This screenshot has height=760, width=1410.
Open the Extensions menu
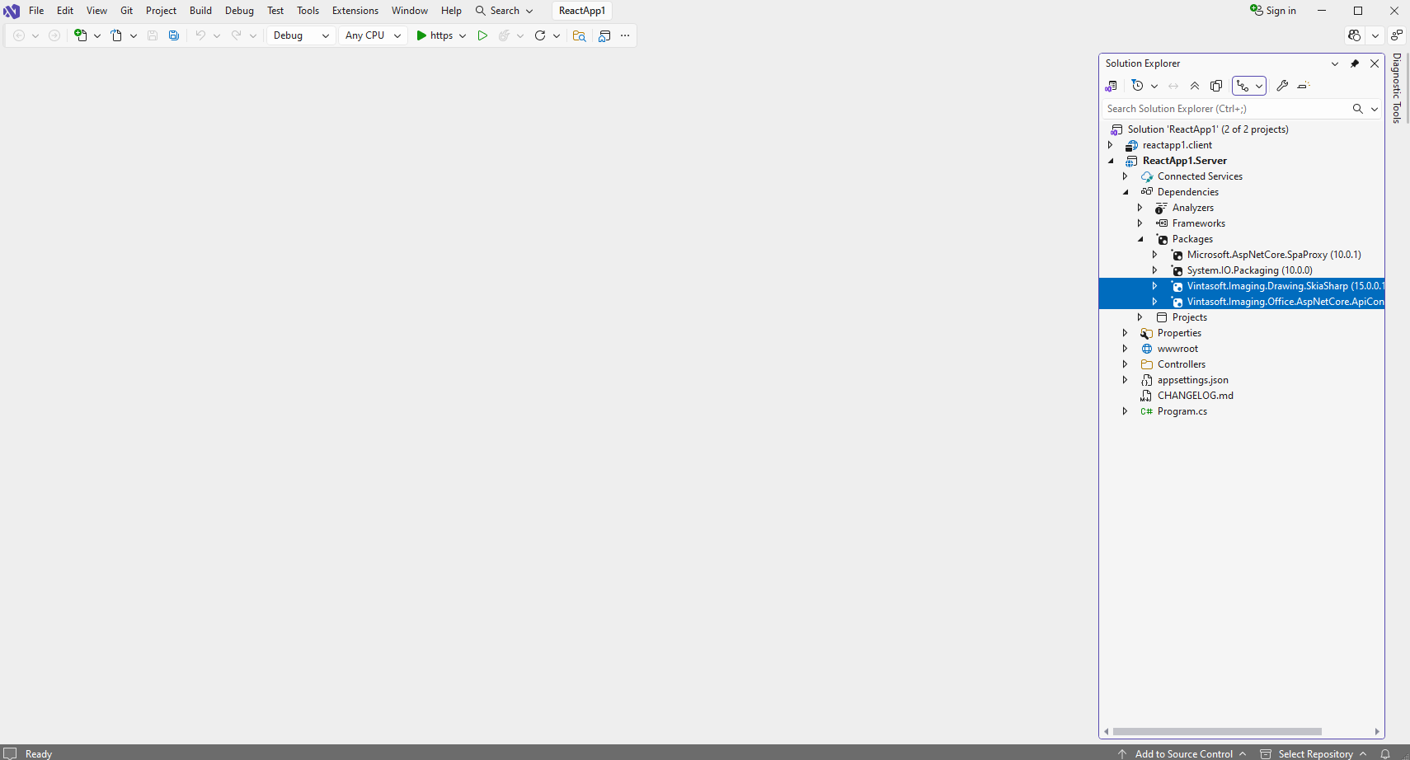pos(355,11)
